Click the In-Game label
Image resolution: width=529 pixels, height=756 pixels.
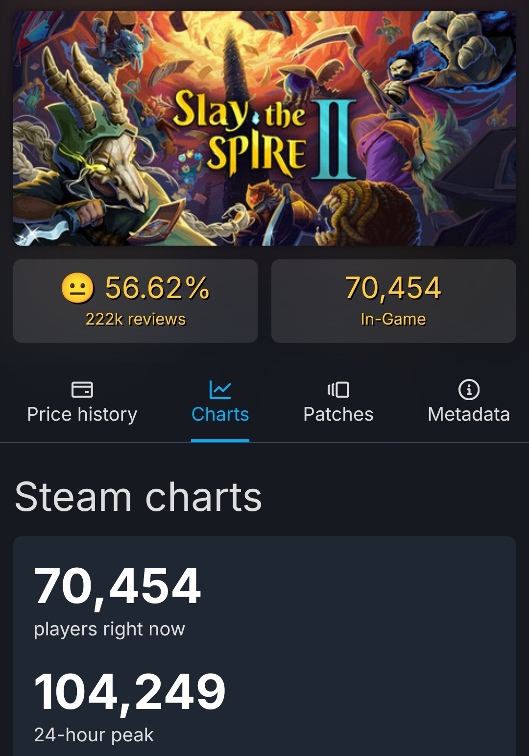(393, 319)
